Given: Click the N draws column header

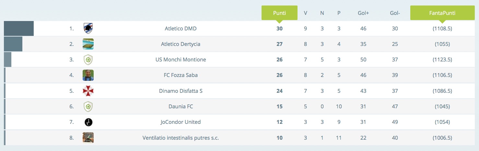Looking at the screenshot, I should tap(322, 13).
